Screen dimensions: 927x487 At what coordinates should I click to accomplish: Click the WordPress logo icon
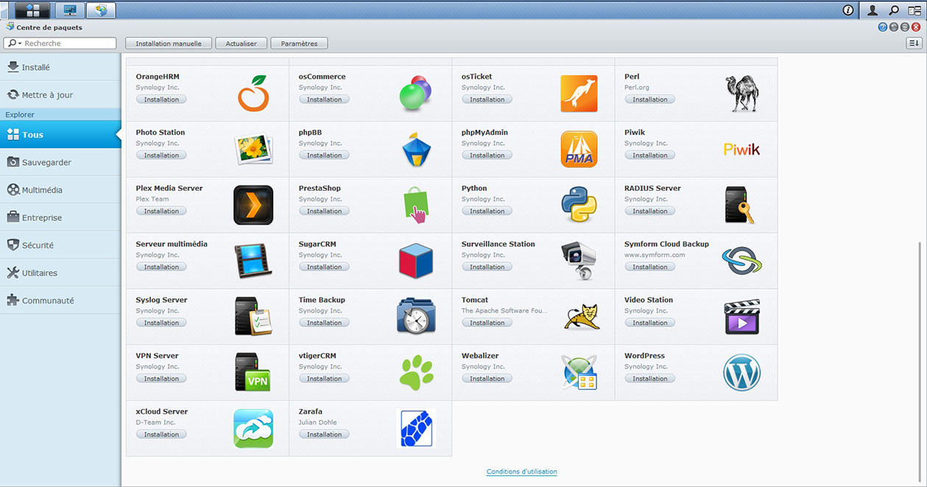point(741,373)
